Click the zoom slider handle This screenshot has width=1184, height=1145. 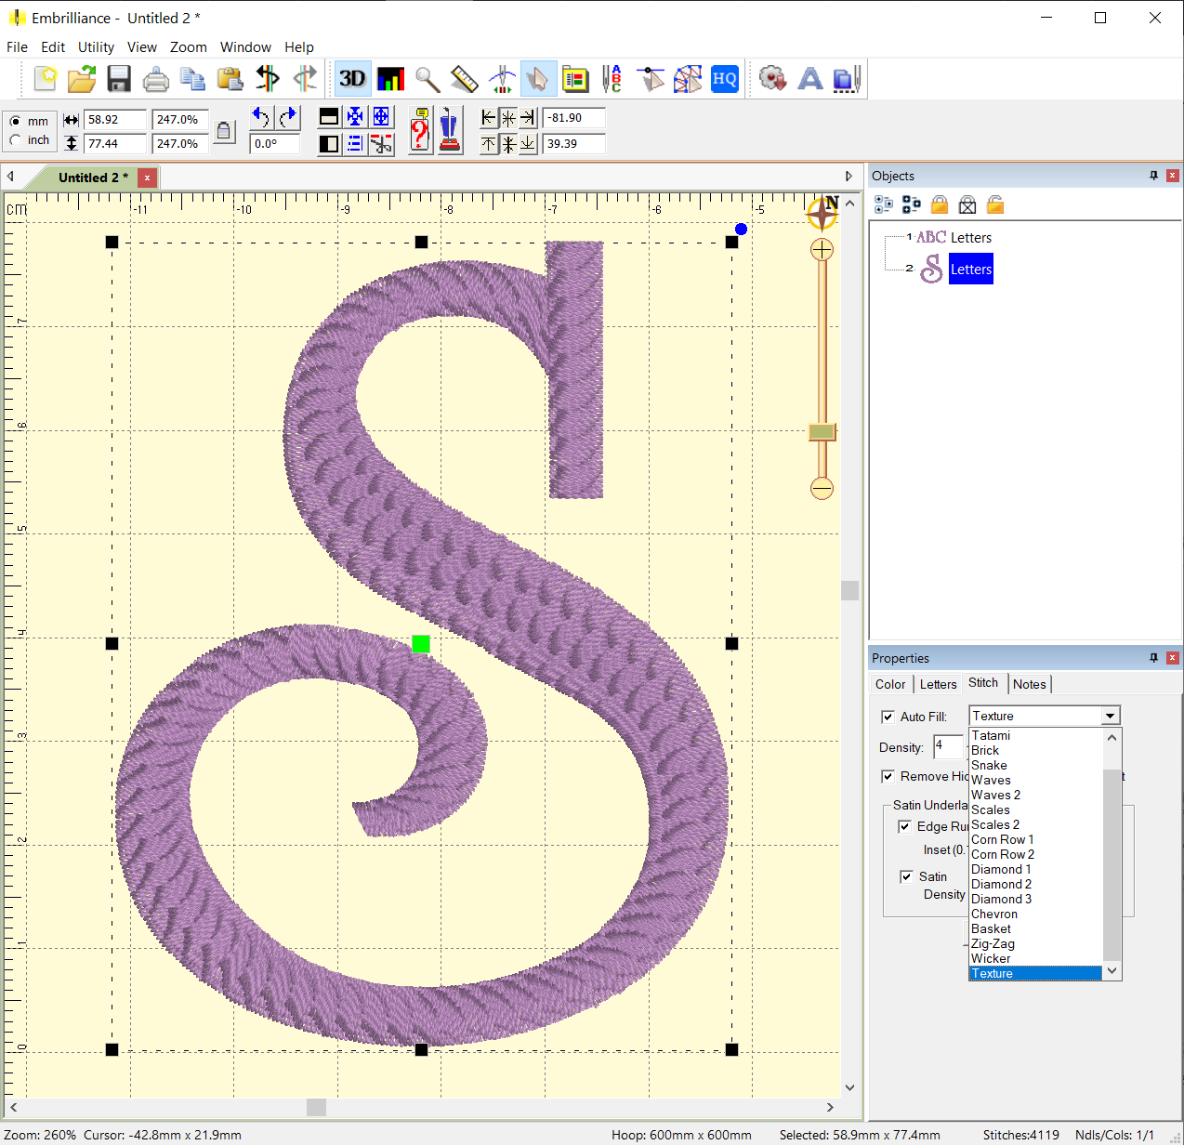[822, 432]
